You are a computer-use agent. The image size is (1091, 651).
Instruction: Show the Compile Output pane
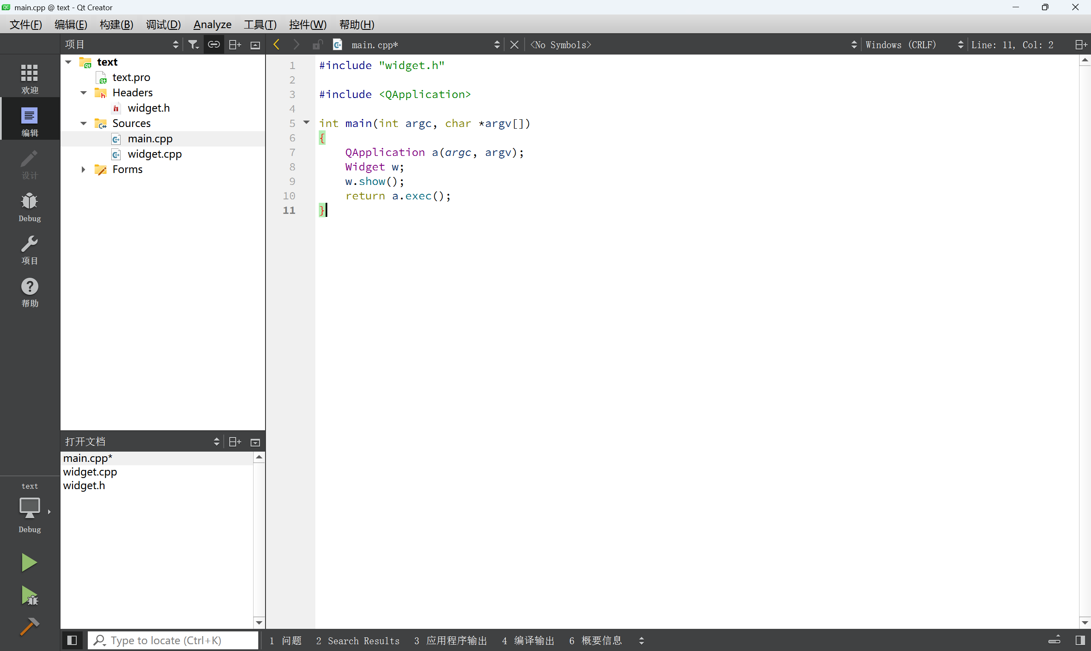click(x=528, y=640)
